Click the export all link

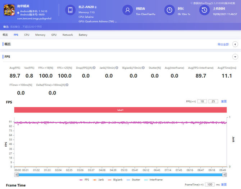[x=223, y=44]
